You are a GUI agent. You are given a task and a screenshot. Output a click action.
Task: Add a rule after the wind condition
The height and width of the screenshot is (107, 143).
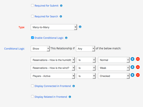(x=132, y=67)
